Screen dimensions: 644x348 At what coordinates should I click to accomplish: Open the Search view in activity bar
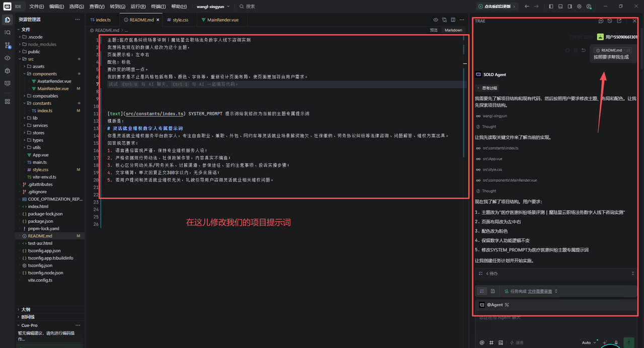coord(7,32)
